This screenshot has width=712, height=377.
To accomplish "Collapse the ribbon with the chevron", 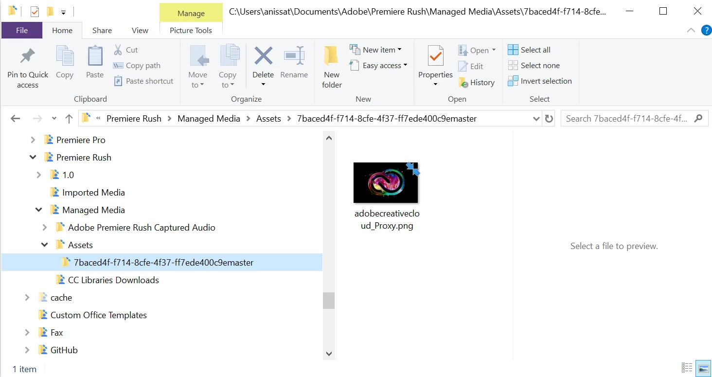I will 691,30.
